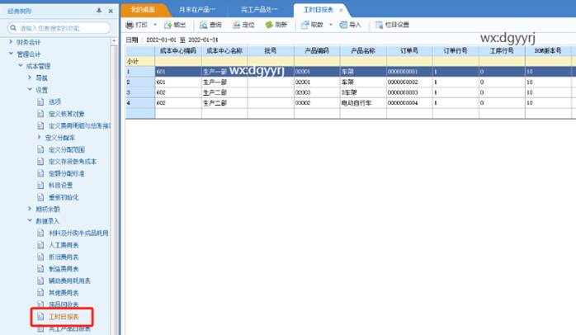
Task: Switch to the 月末在产品 tab
Action: (x=197, y=10)
